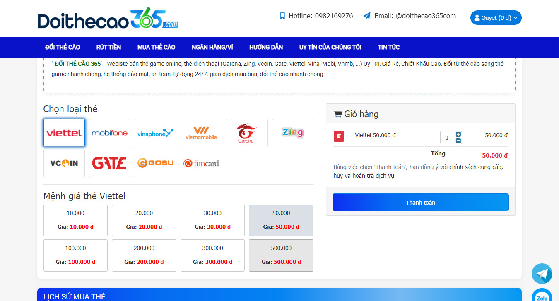Delete Viettel 50.000 item with trash icon
Screen dimensions: 559x301
point(339,136)
